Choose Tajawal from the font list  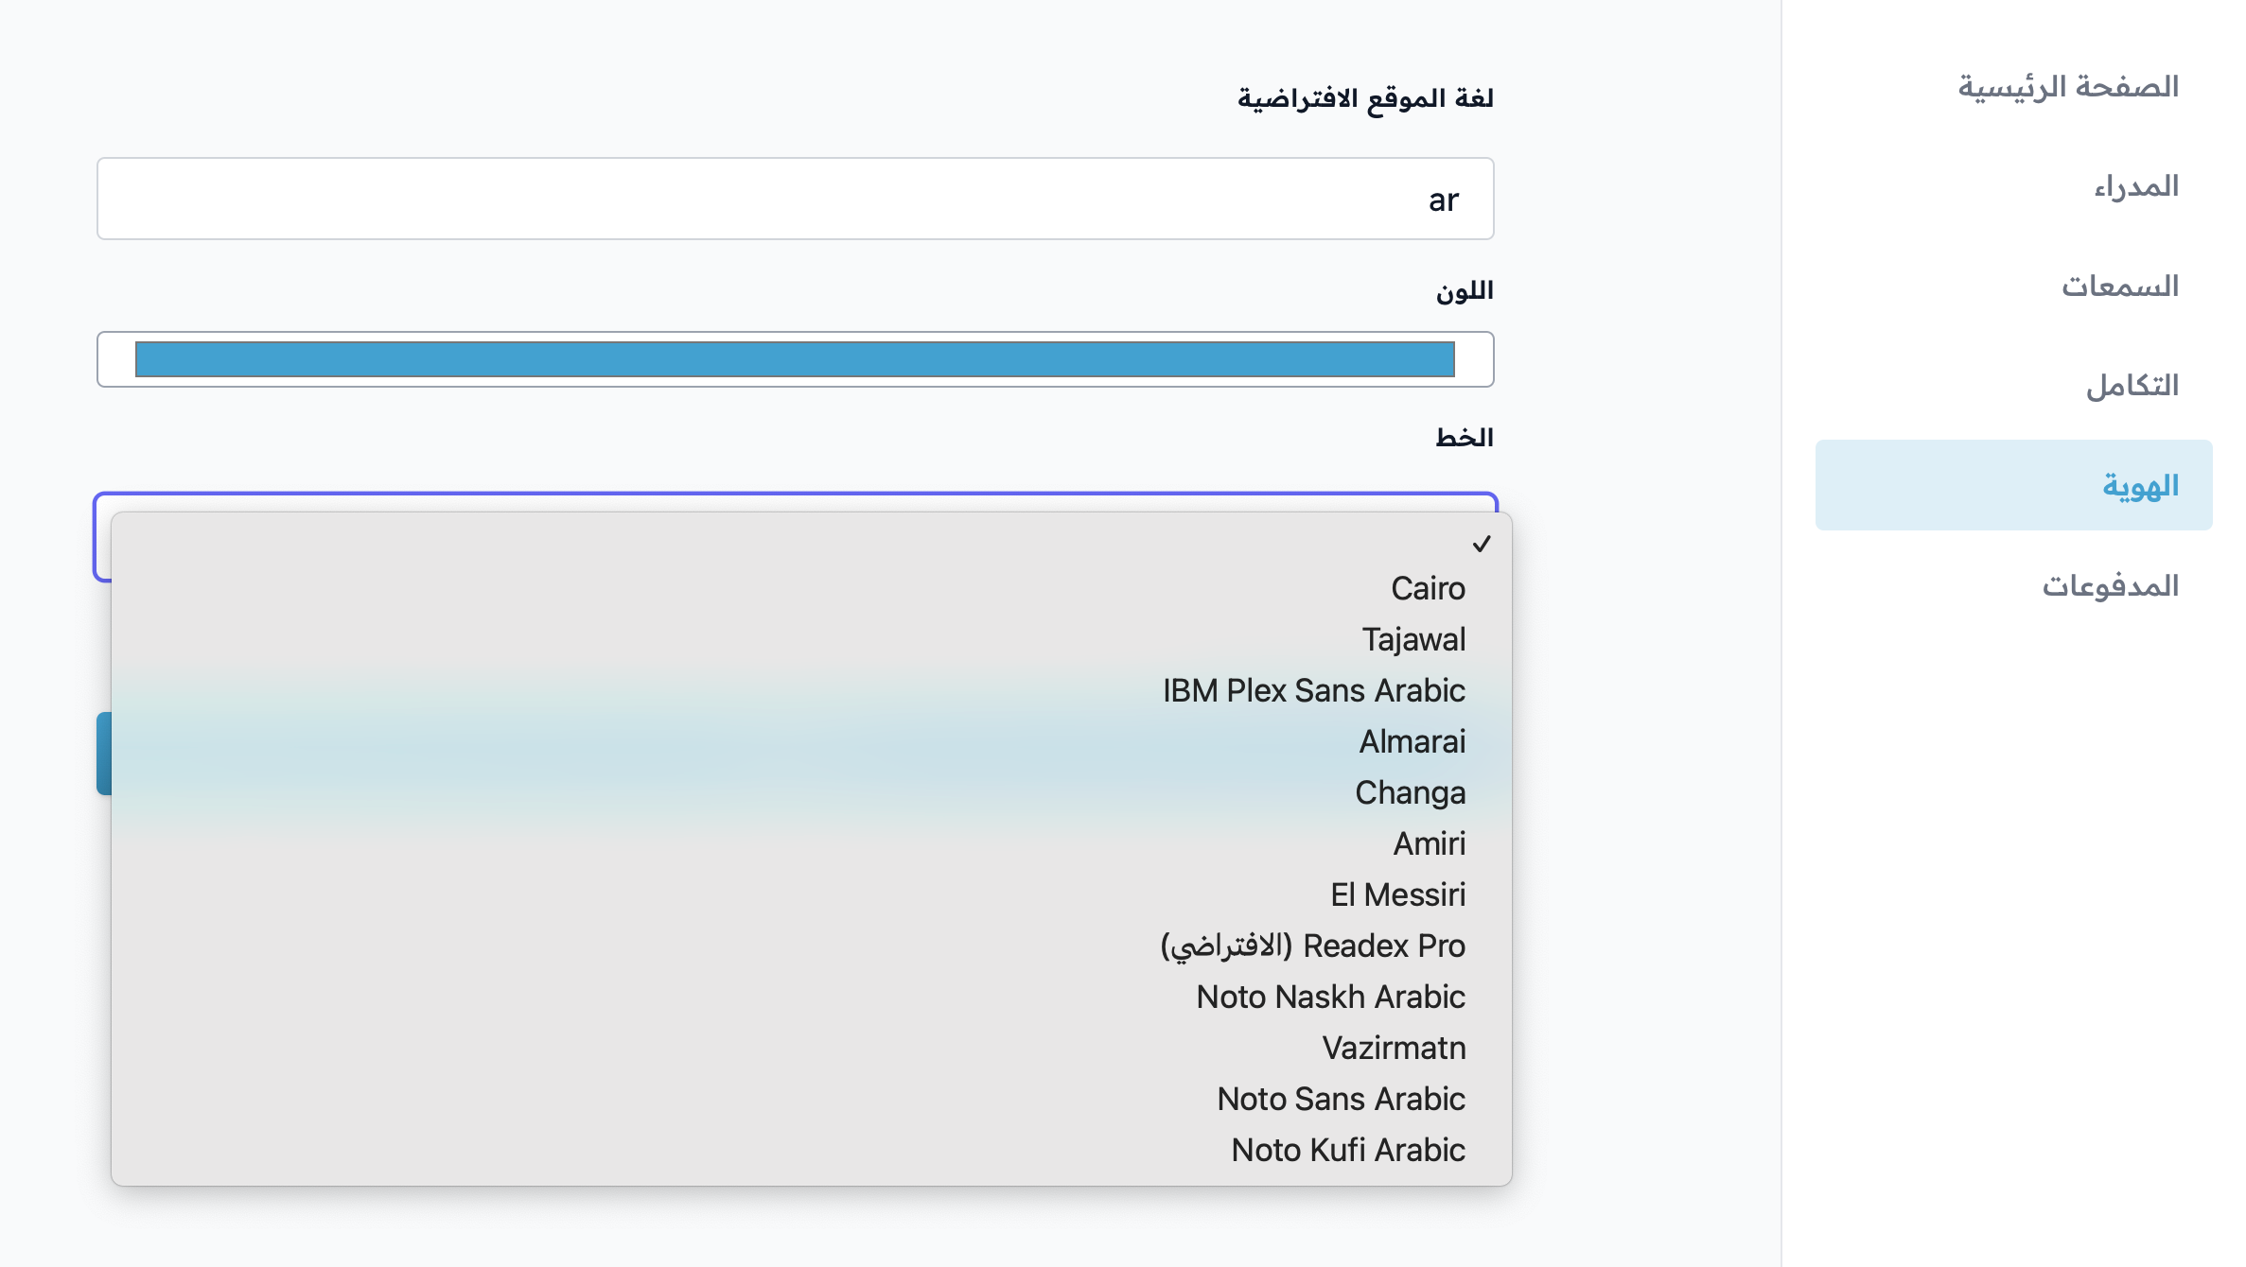(x=812, y=639)
